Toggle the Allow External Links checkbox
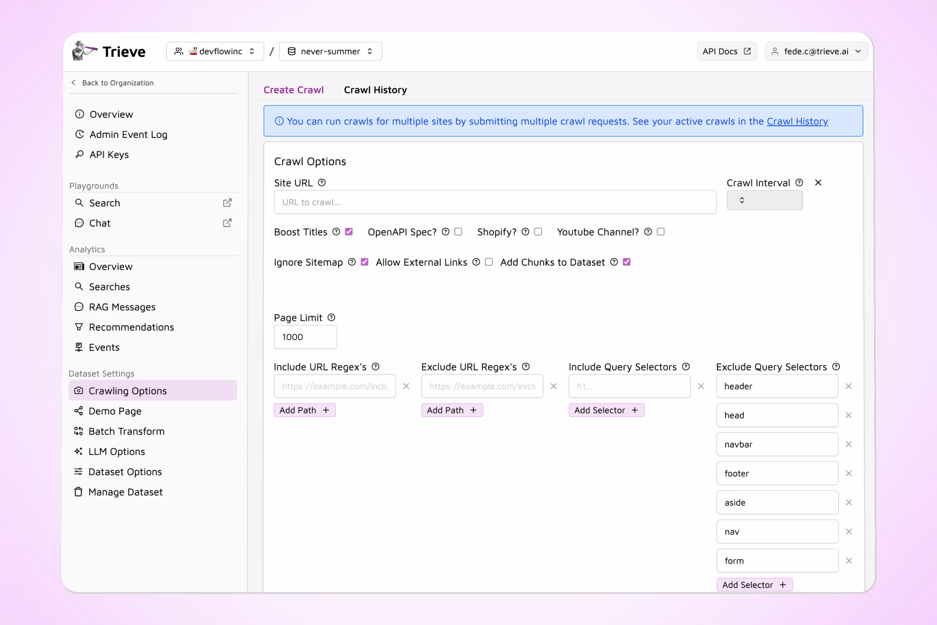The height and width of the screenshot is (625, 937). [x=489, y=262]
